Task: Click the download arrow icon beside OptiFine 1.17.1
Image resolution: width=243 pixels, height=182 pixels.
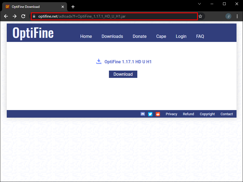Action: tap(99, 61)
